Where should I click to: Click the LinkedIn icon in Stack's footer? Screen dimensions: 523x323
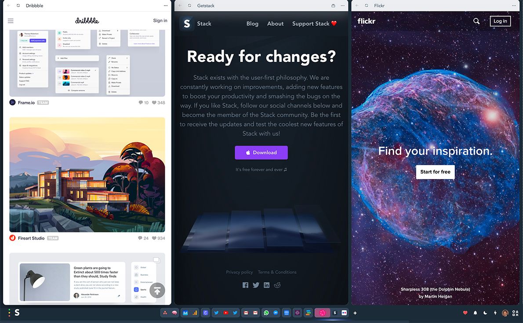point(266,285)
